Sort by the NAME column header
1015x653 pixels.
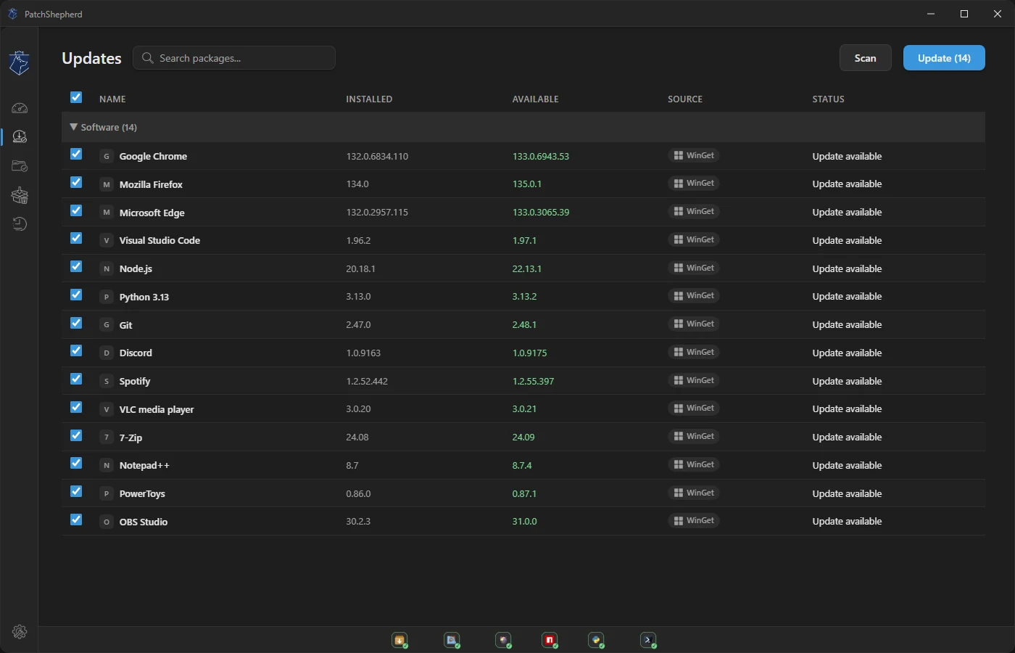tap(112, 99)
